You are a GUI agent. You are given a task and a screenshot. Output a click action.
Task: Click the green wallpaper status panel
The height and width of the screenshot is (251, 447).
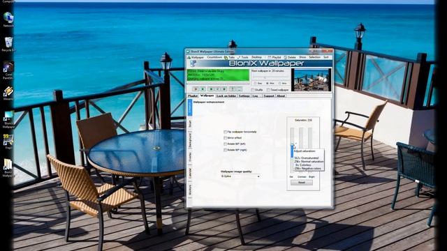tap(218, 75)
